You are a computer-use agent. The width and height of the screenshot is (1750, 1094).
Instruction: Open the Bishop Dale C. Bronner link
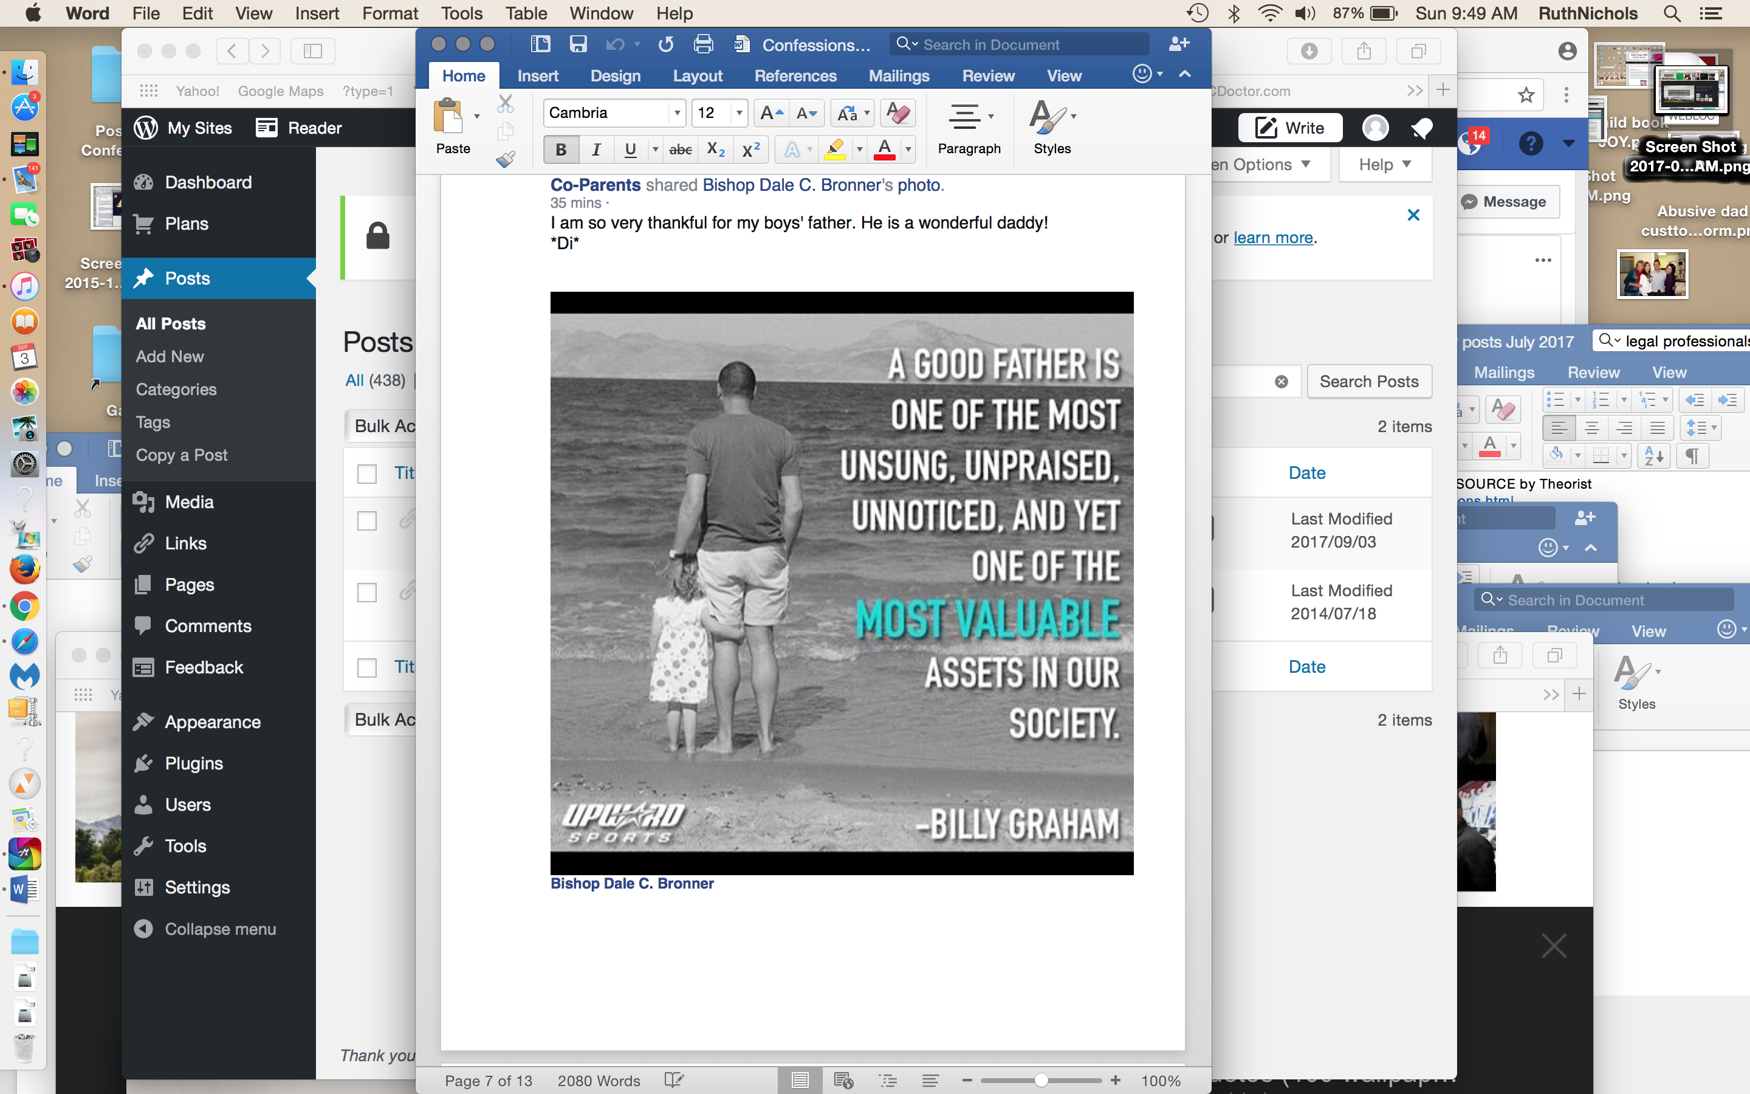[631, 884]
